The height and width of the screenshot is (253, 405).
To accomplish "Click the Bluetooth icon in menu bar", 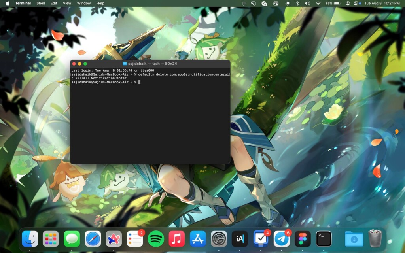I will click(x=298, y=3).
